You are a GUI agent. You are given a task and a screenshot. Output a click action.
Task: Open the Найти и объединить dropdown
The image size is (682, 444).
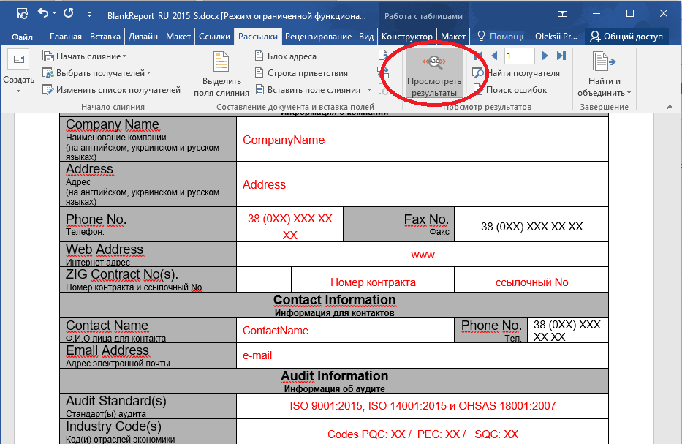[604, 74]
